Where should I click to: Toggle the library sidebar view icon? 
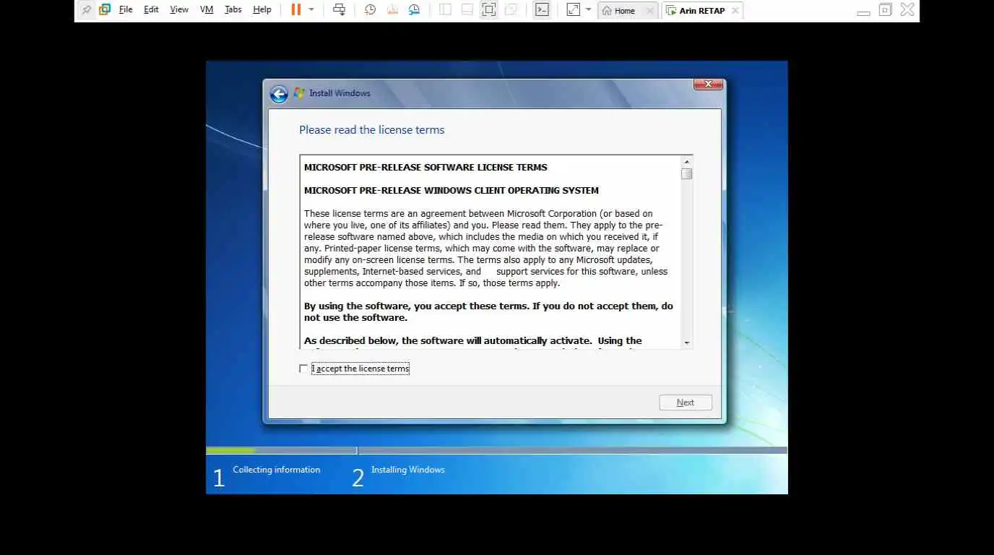[x=445, y=10]
